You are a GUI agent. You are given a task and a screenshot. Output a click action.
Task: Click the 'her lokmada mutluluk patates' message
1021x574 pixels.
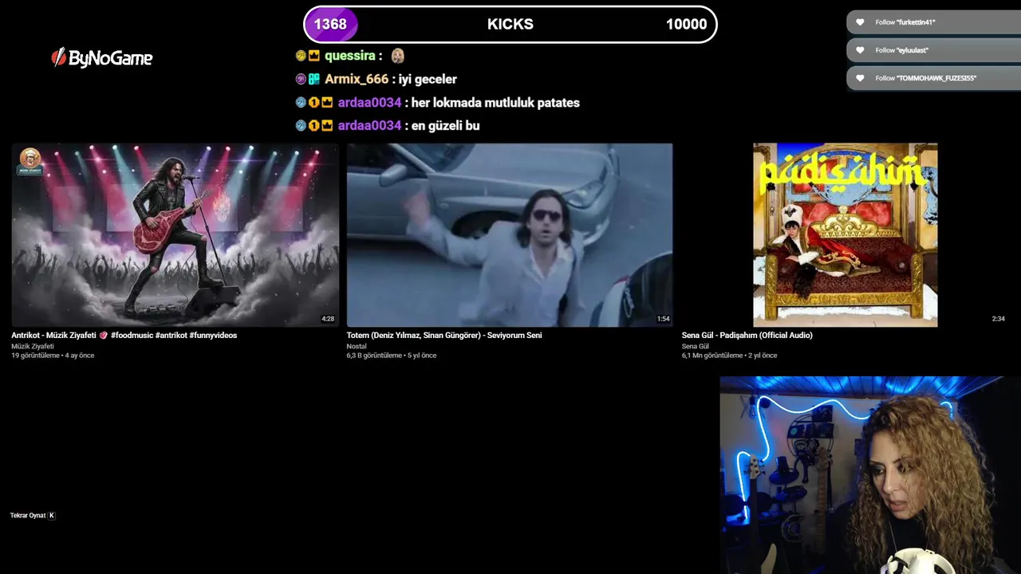click(x=495, y=103)
